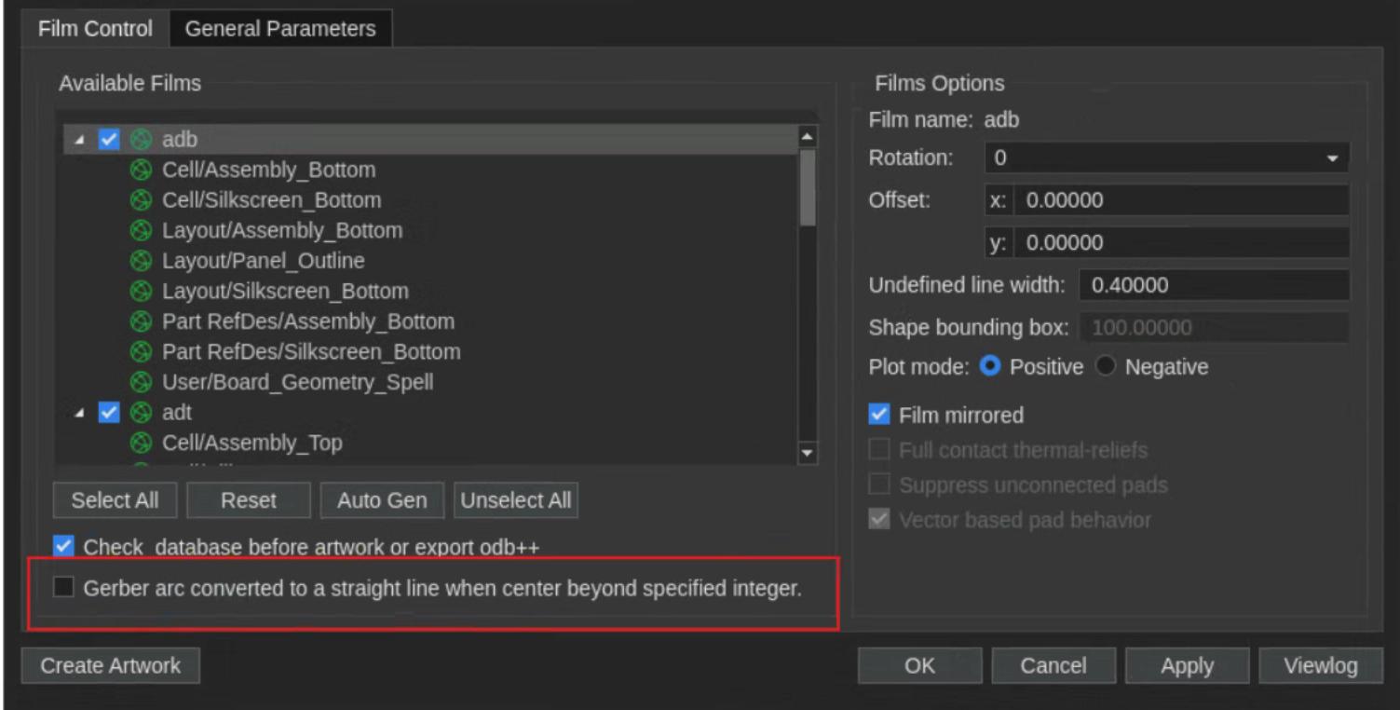Open the Rotation dropdown
The image size is (1400, 710).
[x=1166, y=158]
